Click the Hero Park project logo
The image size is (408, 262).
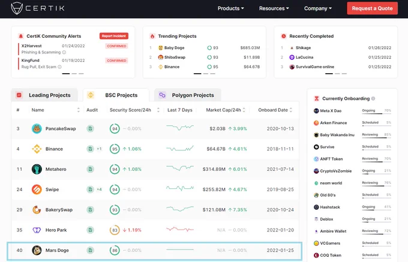(37, 230)
